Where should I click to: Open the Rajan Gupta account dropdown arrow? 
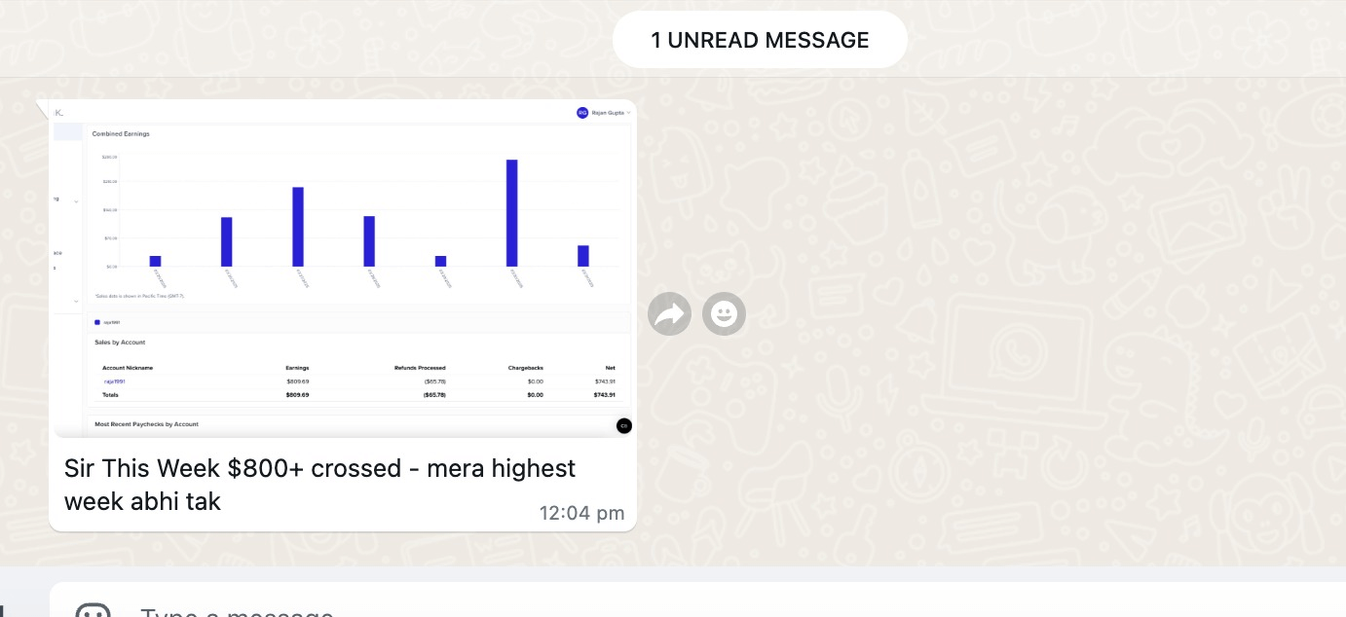[x=629, y=113]
